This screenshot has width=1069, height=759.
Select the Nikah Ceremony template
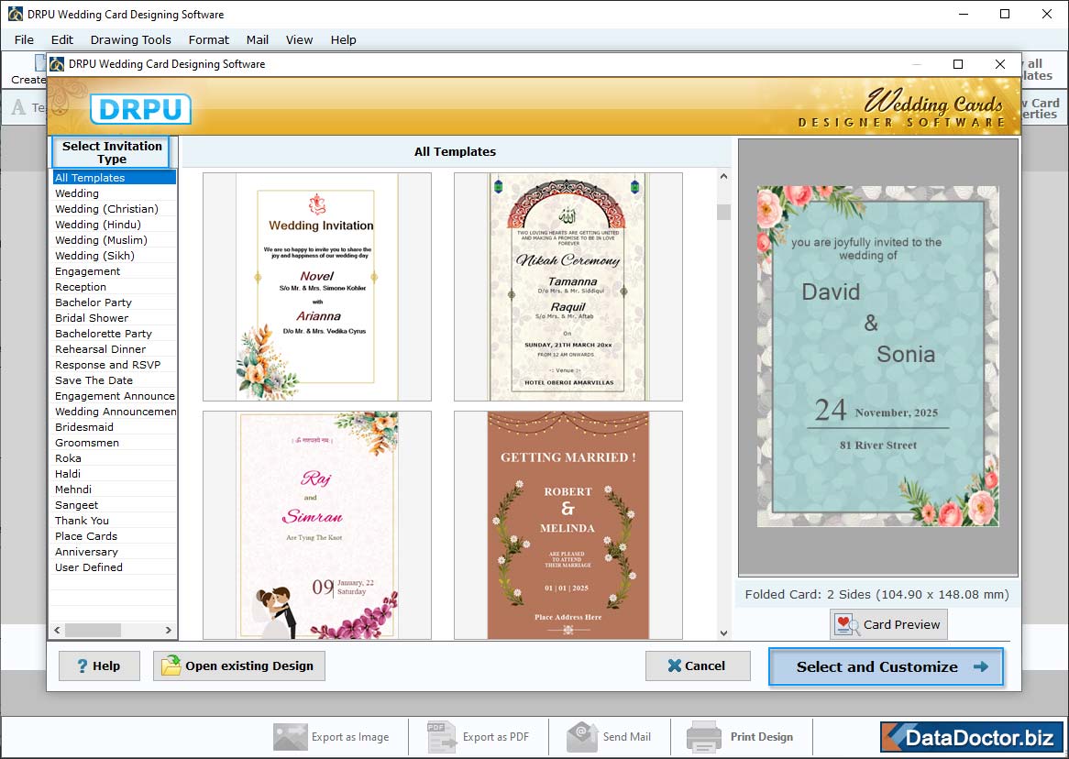click(x=568, y=286)
